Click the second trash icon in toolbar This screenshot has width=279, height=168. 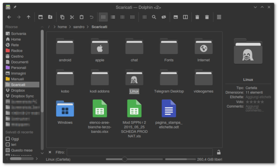[x=207, y=17]
